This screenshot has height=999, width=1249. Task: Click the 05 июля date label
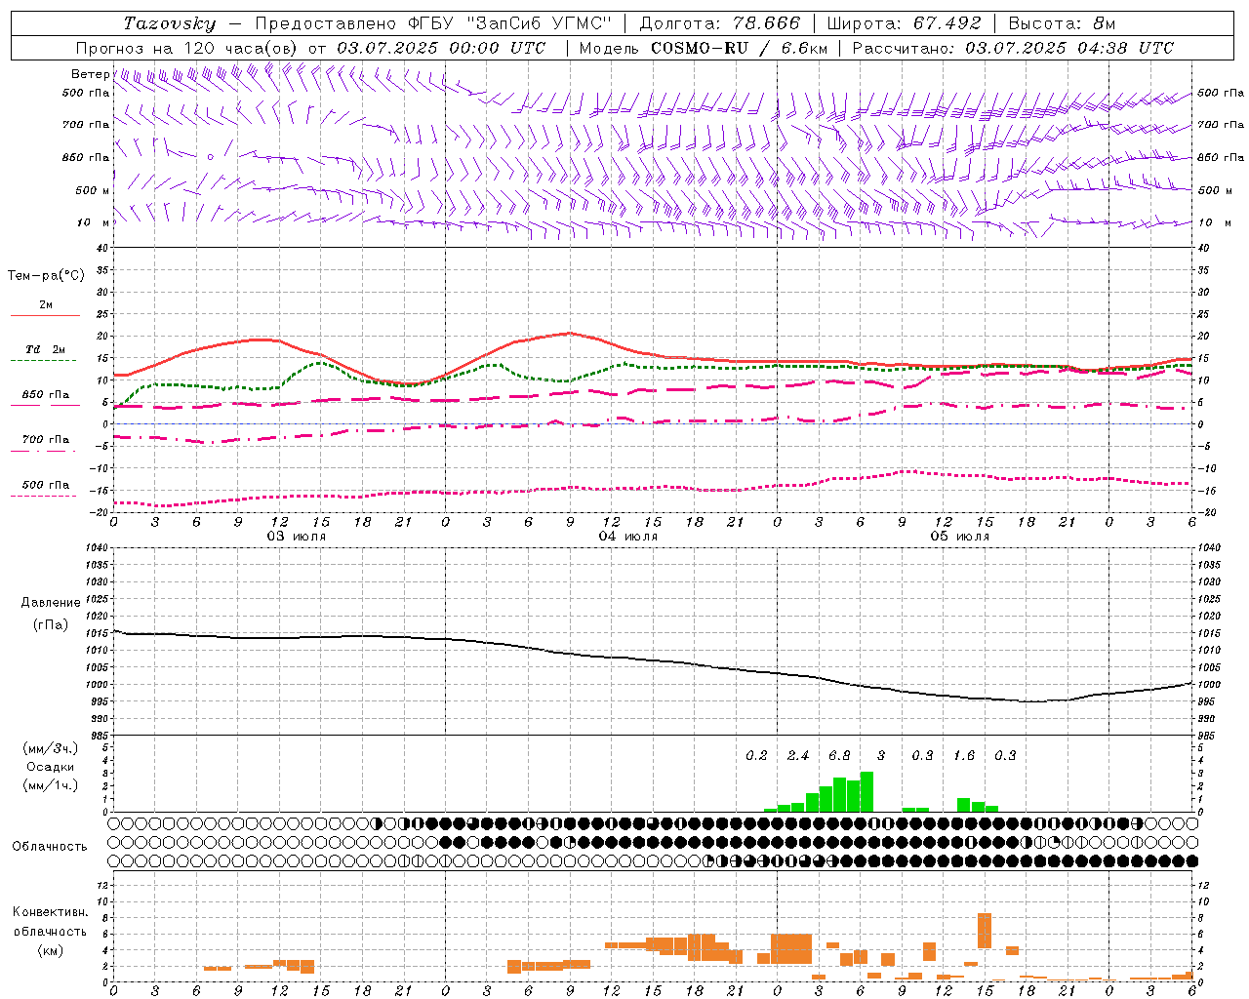coord(960,537)
